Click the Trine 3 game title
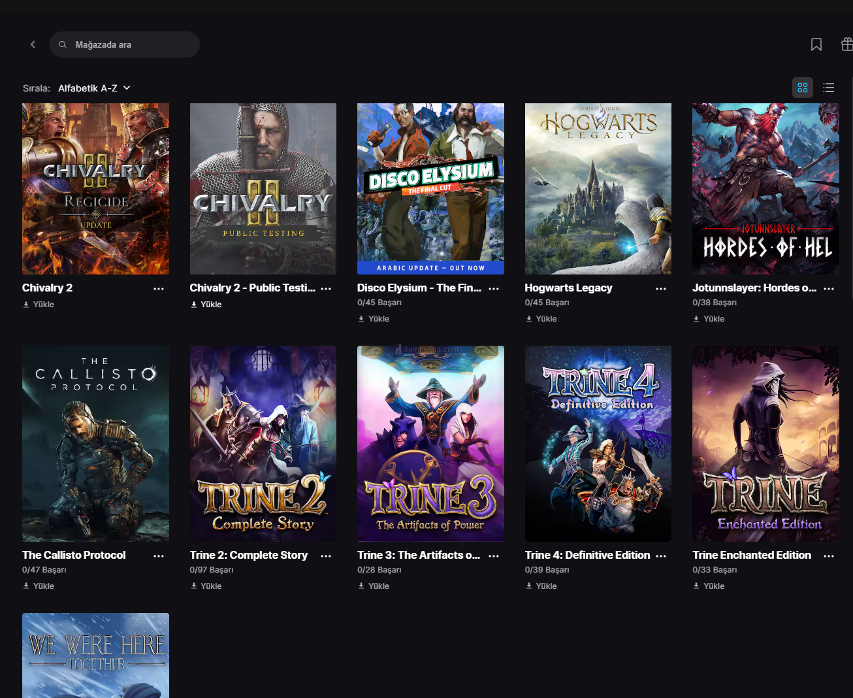Image resolution: width=853 pixels, height=698 pixels. click(x=418, y=555)
